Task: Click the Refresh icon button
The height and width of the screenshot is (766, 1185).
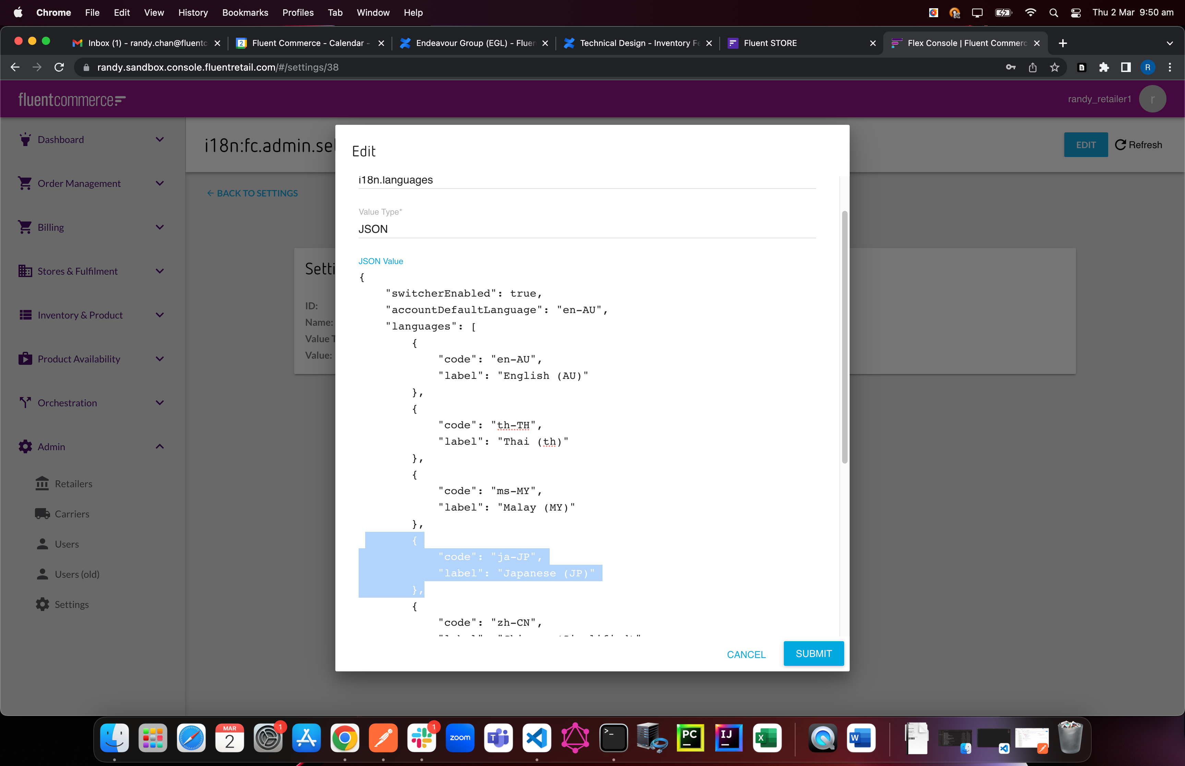Action: pyautogui.click(x=1120, y=144)
